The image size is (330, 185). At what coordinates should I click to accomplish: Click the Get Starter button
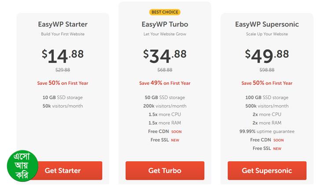[62, 170]
